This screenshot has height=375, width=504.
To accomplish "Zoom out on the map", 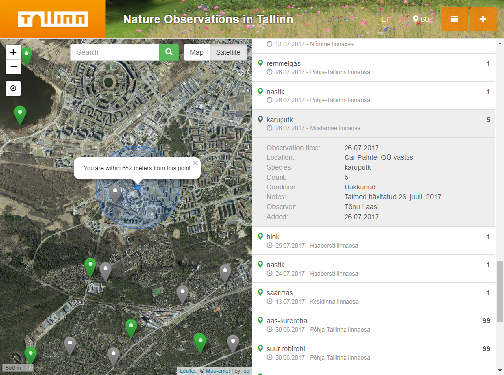I will [x=13, y=67].
